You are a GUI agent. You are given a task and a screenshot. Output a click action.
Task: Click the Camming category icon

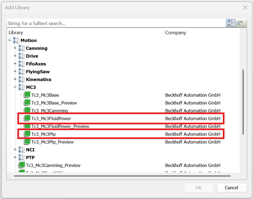click(x=22, y=48)
